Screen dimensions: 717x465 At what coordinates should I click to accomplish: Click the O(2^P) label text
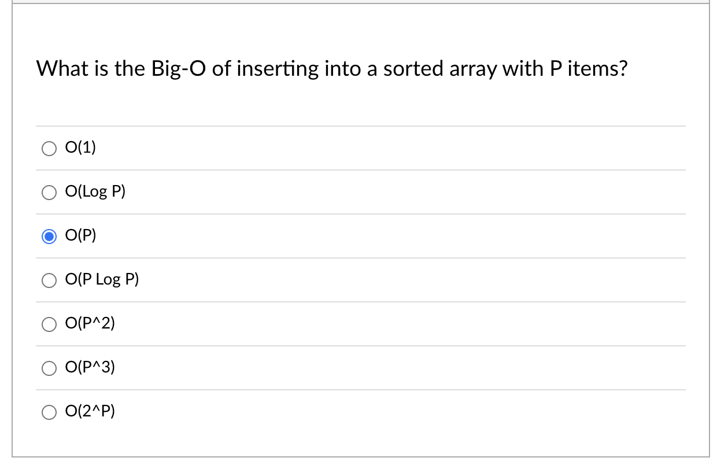pyautogui.click(x=90, y=411)
